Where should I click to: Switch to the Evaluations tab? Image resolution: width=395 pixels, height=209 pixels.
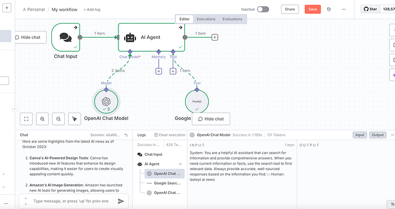tap(232, 19)
